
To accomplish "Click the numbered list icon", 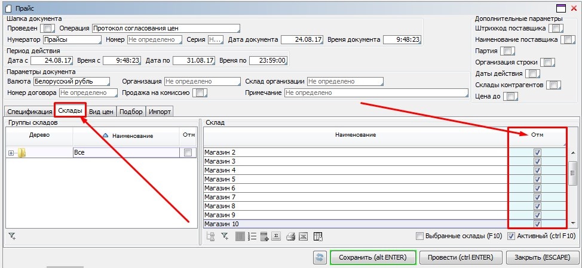I will point(252,236).
